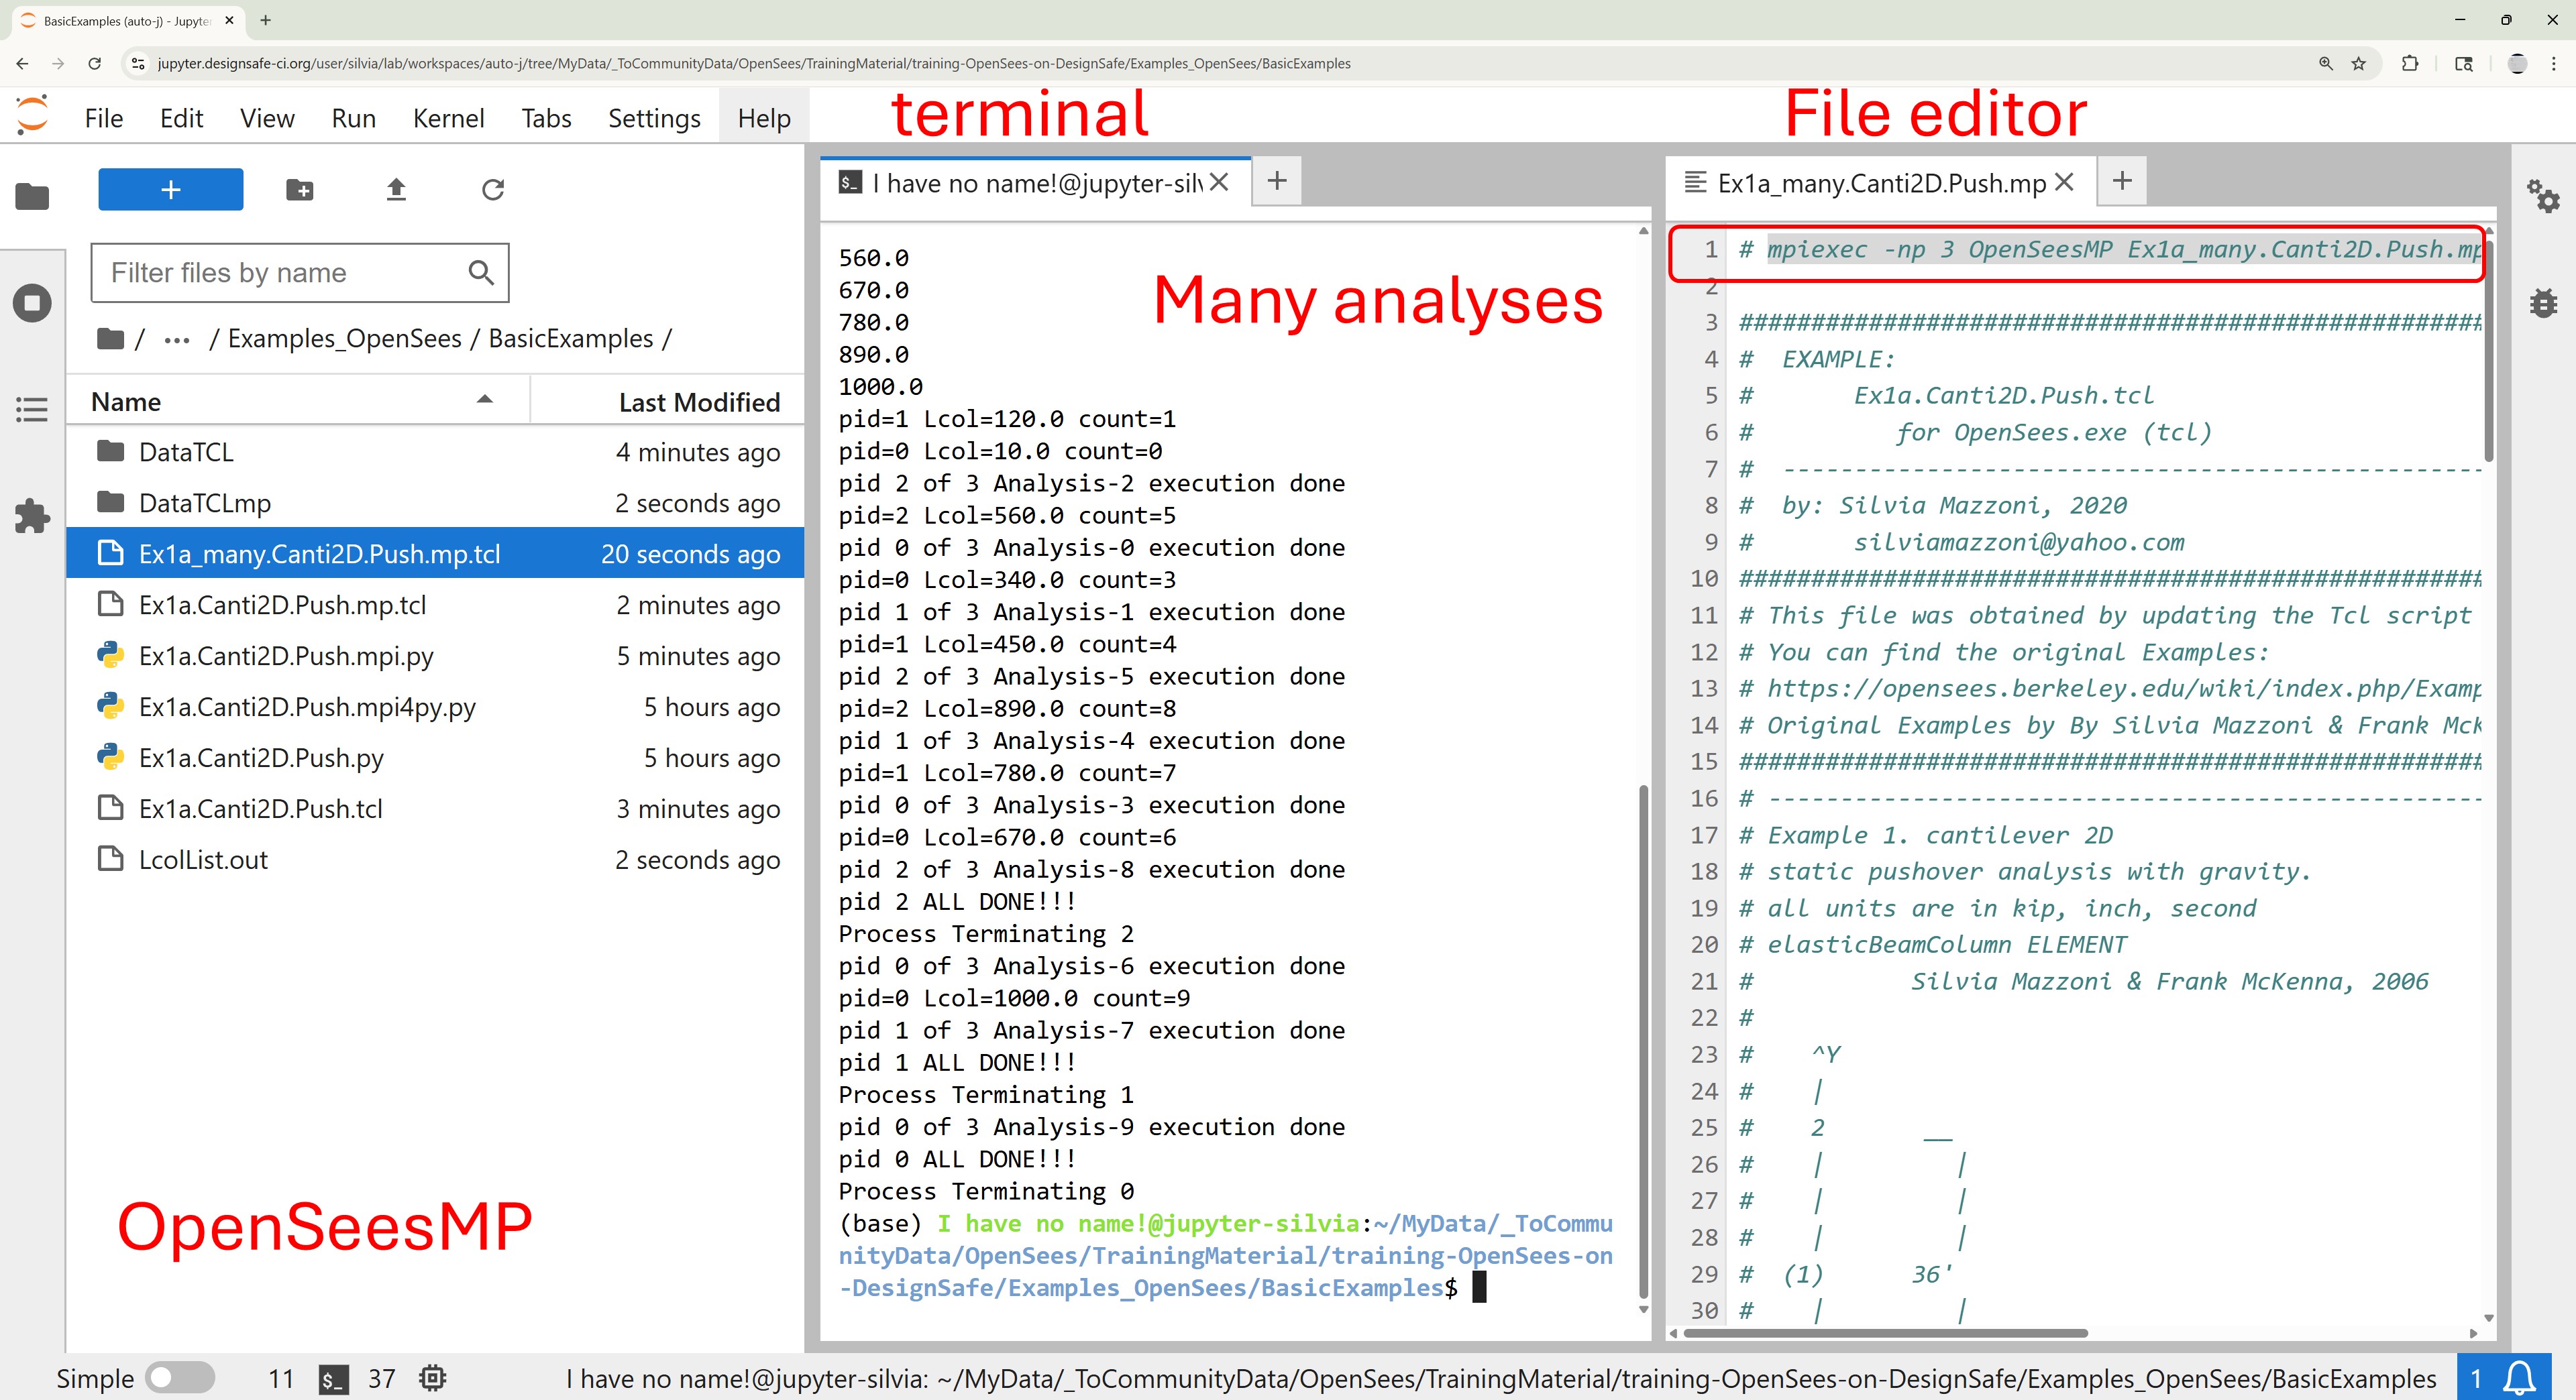Open the file browser sidebar icon

(x=32, y=196)
